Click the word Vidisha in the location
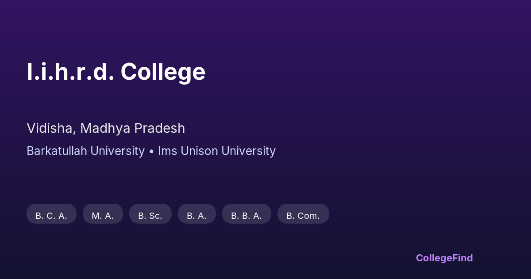 pyautogui.click(x=50, y=128)
